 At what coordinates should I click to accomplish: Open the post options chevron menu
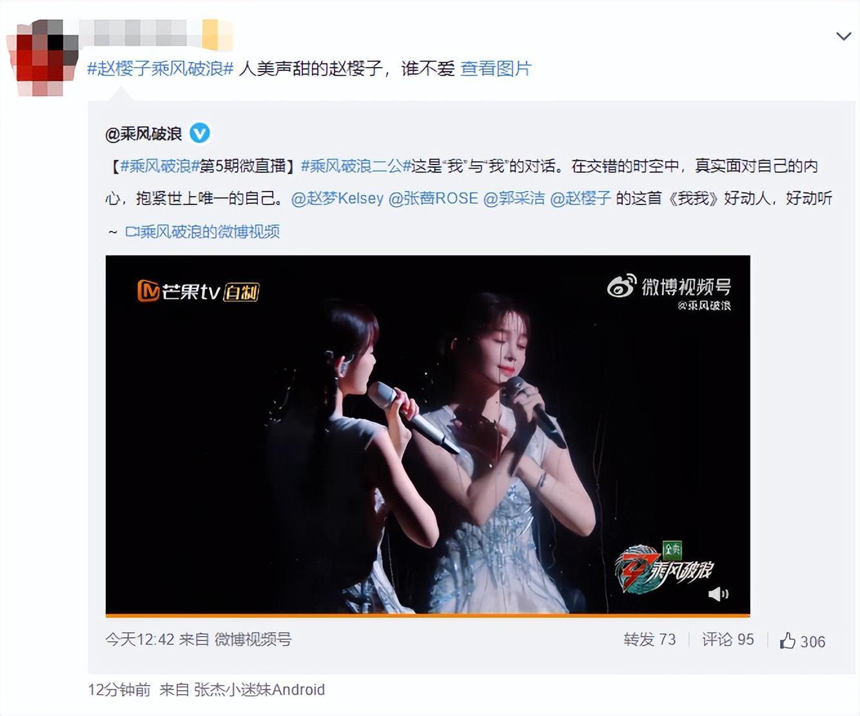843,36
